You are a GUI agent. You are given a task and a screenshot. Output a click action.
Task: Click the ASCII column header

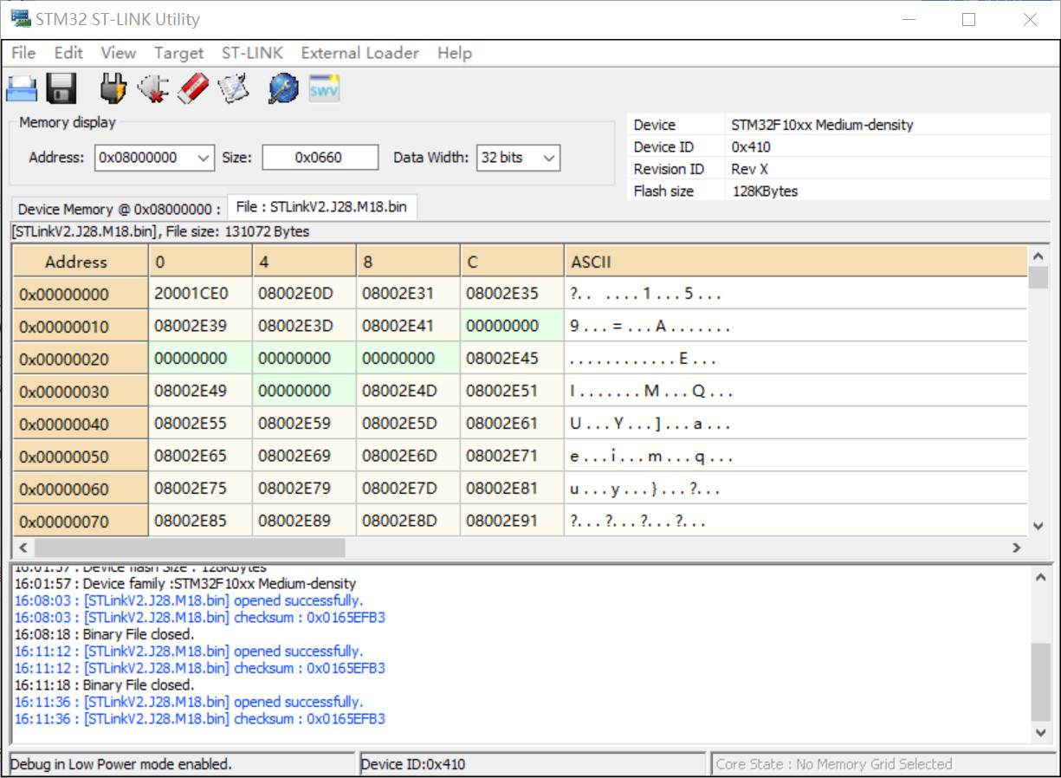pos(795,262)
